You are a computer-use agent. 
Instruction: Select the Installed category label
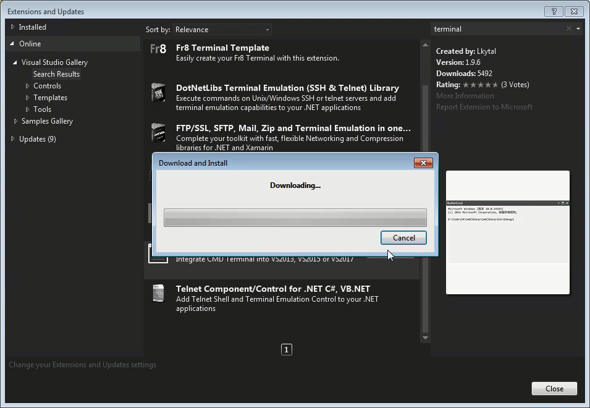(x=32, y=27)
